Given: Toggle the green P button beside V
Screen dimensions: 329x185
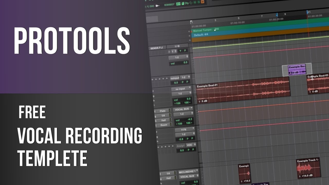Looking at the screenshot, I should coord(185,51).
